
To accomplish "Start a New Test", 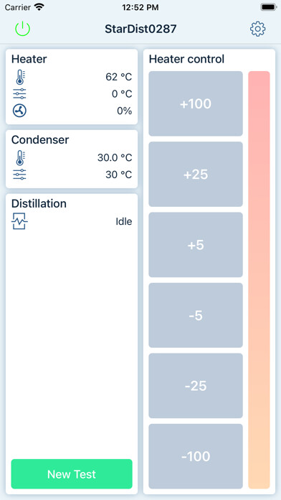I will 72,474.
